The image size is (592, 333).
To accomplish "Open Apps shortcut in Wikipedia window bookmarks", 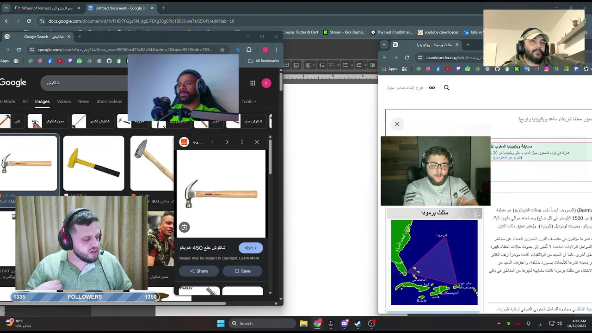I will tap(389, 69).
